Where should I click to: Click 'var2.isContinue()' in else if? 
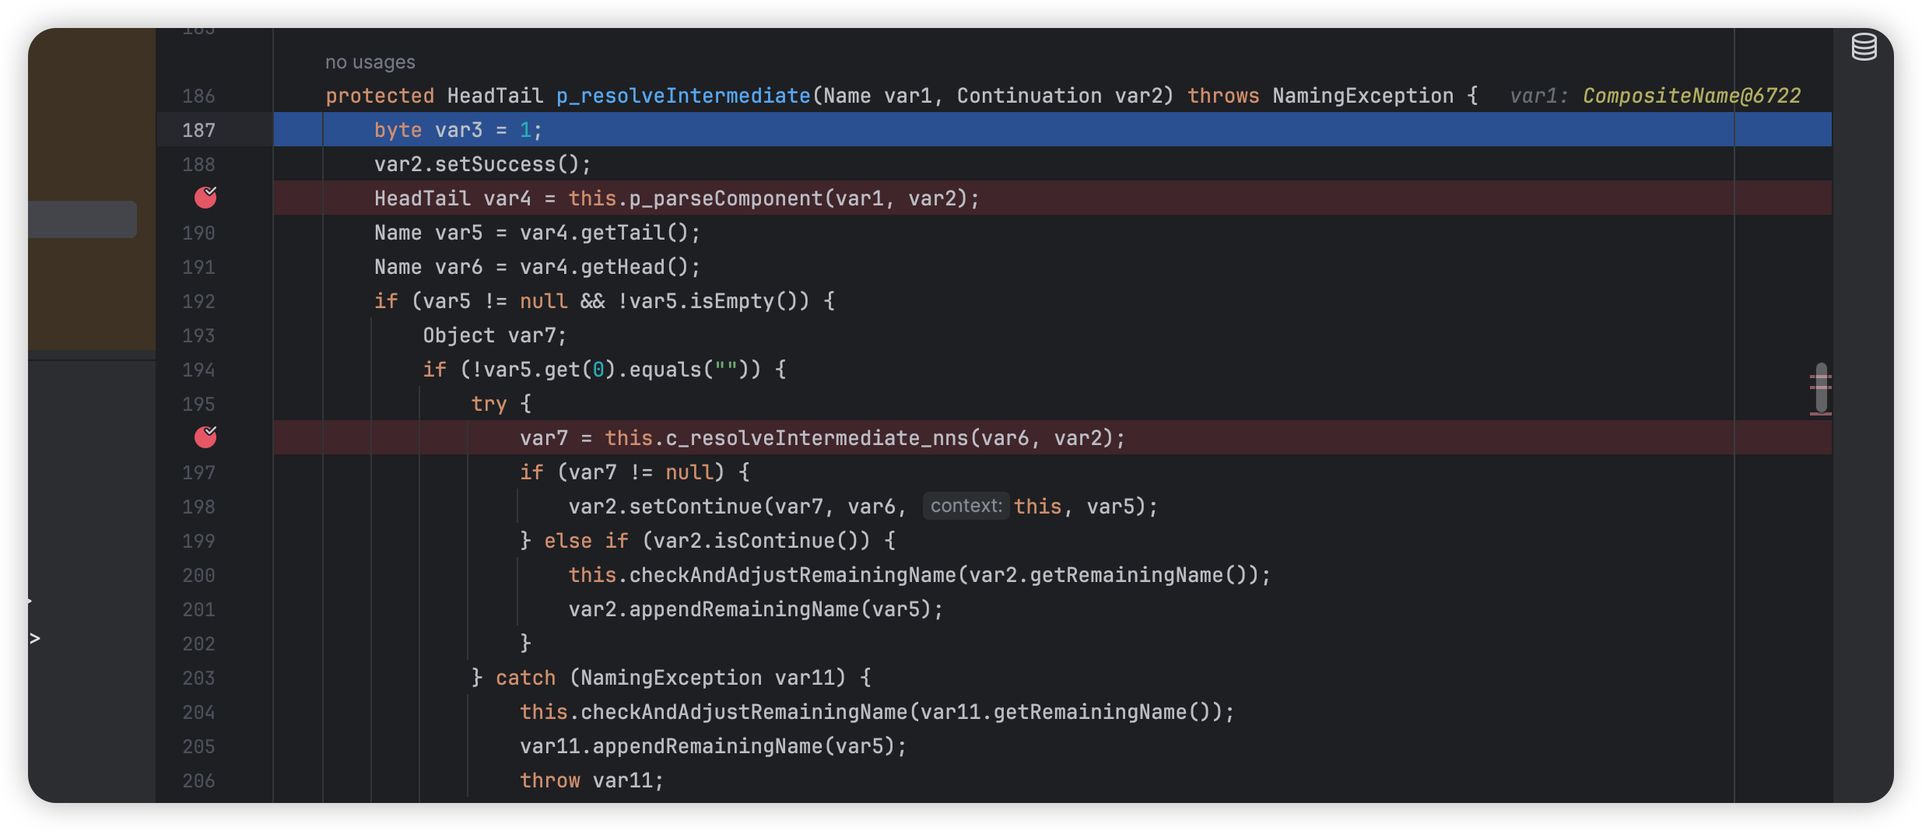(x=756, y=541)
